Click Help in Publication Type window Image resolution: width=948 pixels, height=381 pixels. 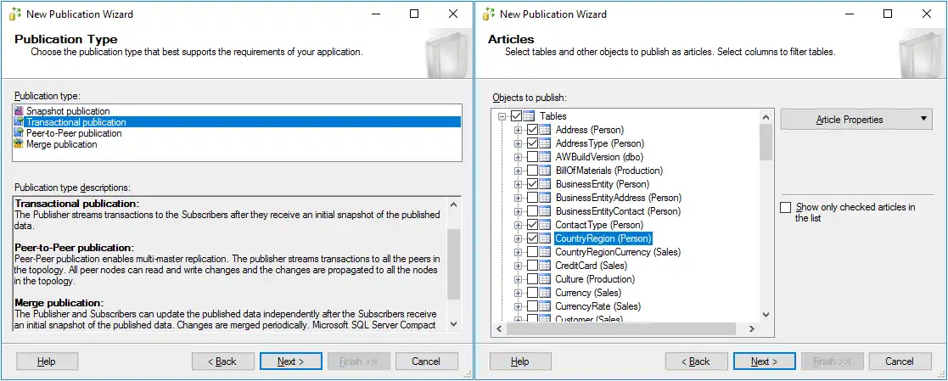47,361
